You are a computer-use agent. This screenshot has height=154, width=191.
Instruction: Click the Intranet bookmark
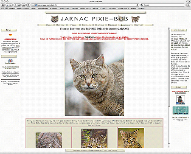pos(12,8)
